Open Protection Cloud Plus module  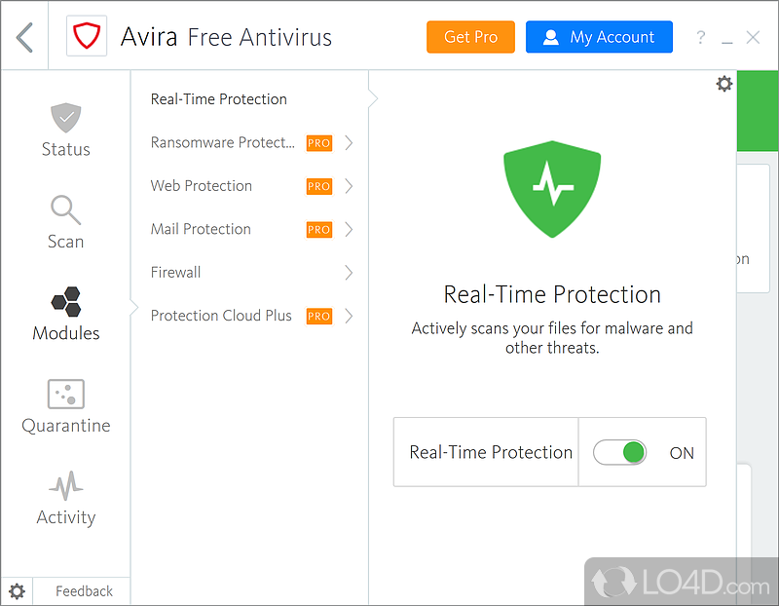221,316
